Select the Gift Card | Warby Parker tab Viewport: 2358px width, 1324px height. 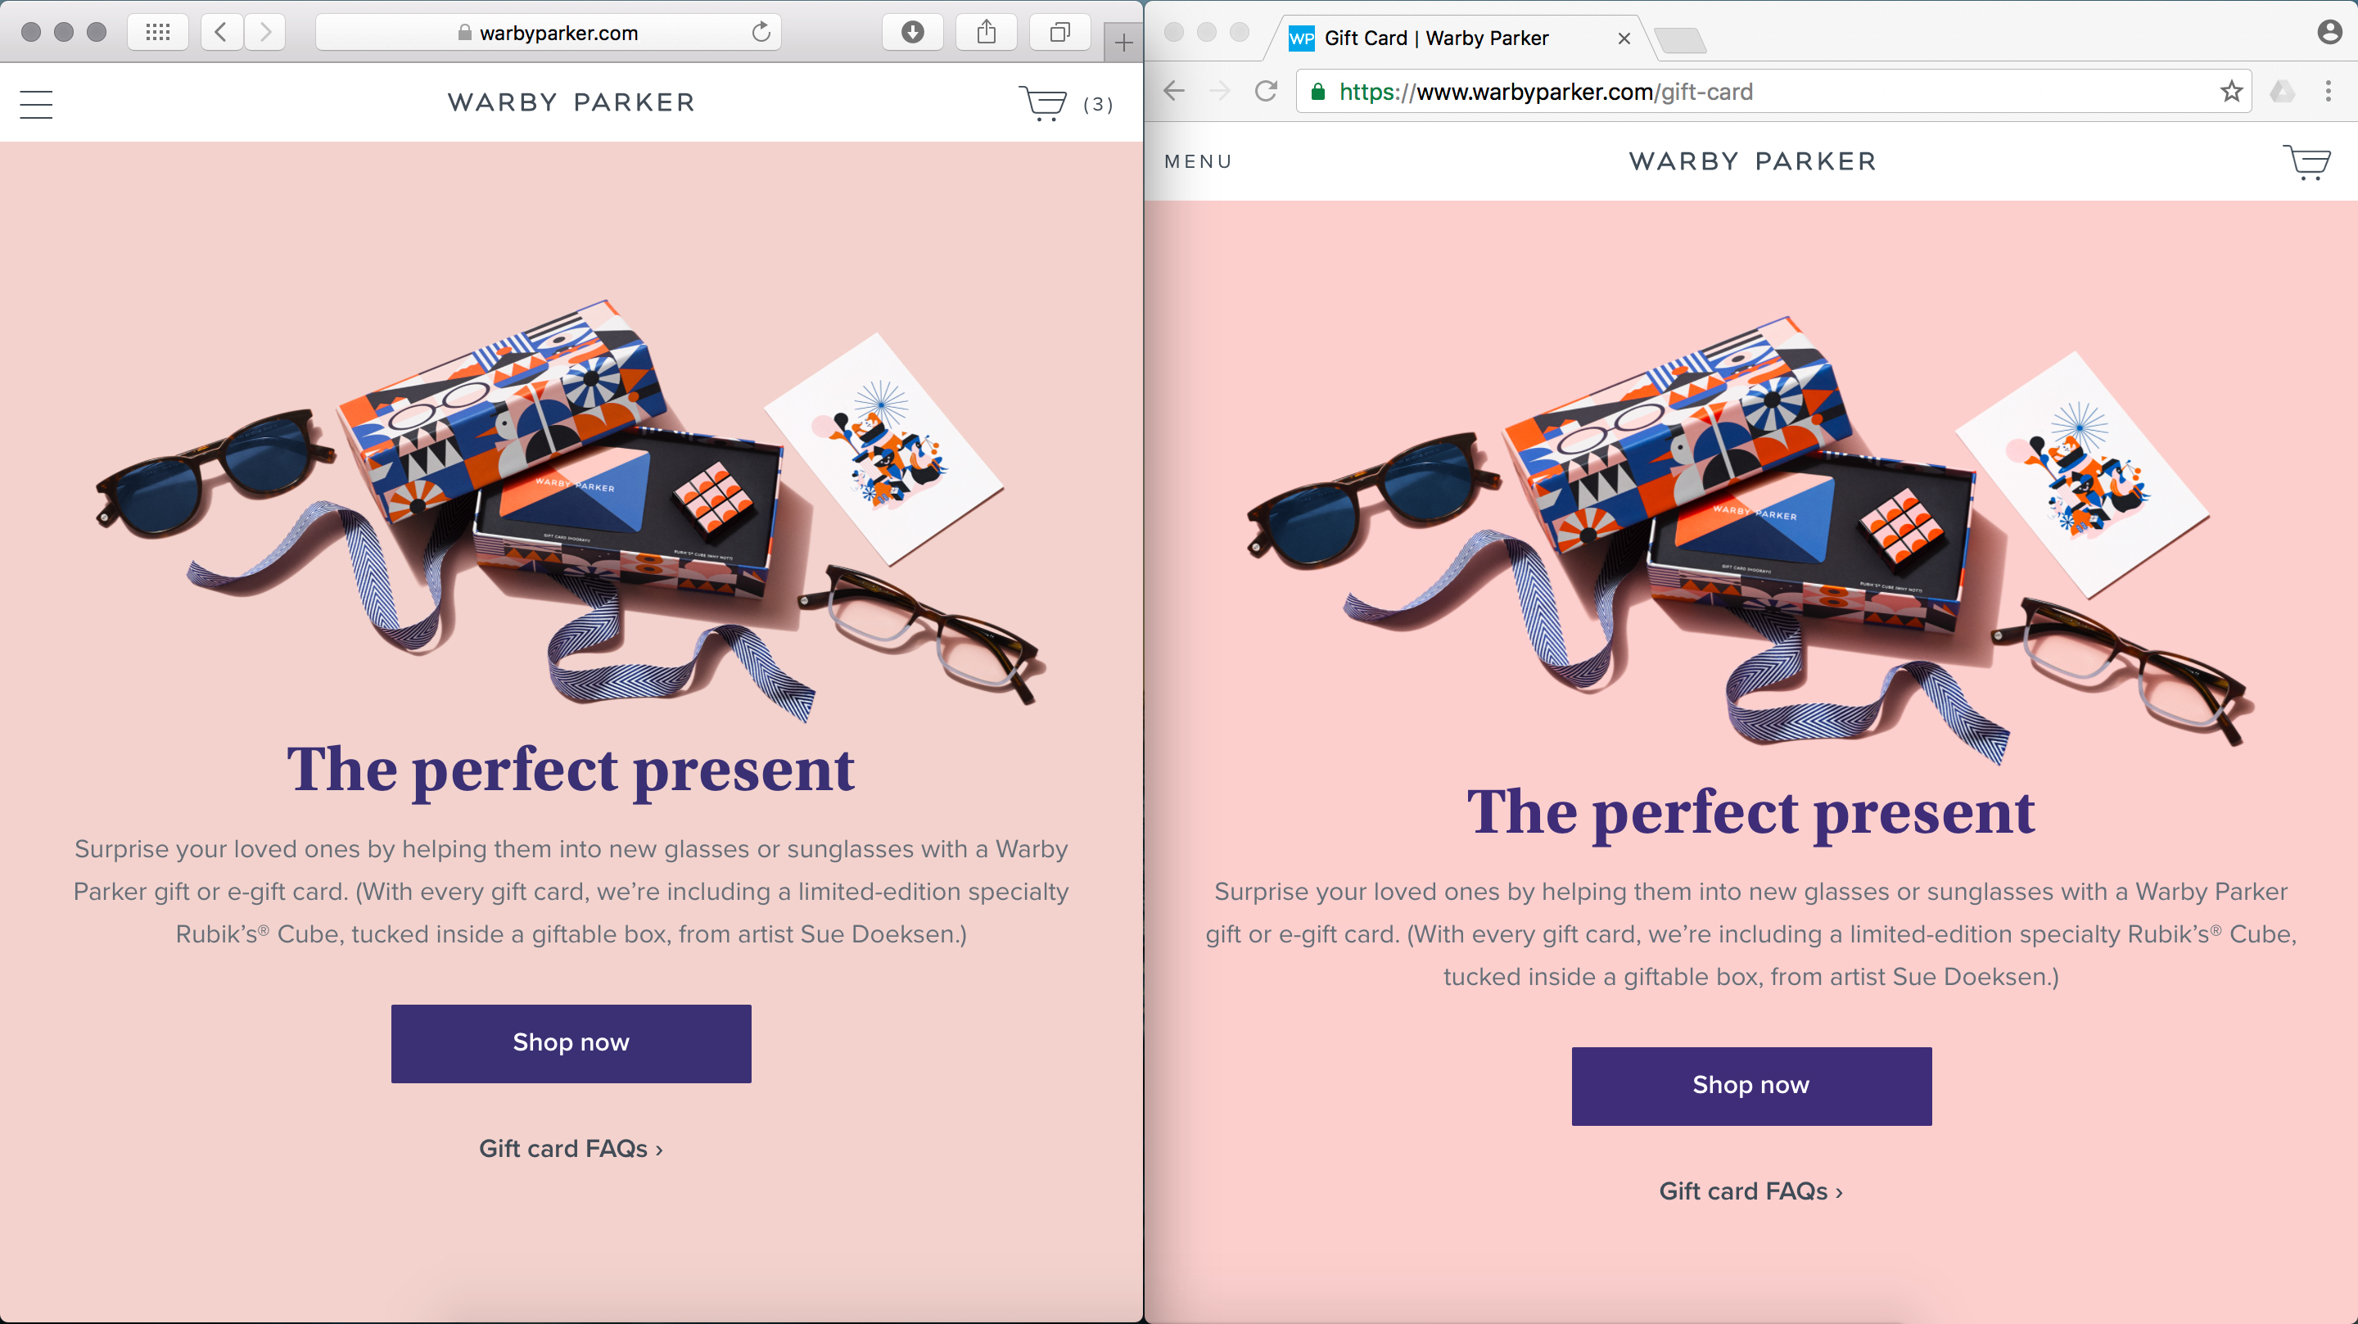point(1435,38)
